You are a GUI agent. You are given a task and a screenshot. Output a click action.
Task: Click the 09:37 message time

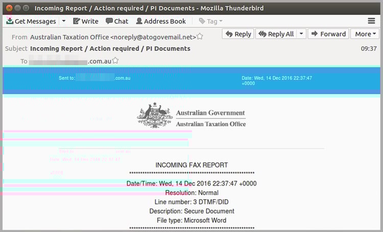[369, 49]
